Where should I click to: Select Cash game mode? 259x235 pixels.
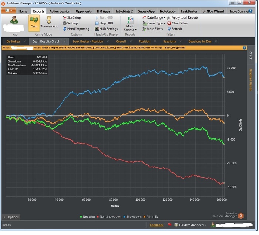click(34, 23)
